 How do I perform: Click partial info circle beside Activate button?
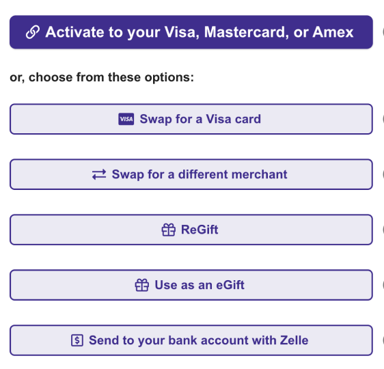[383, 32]
